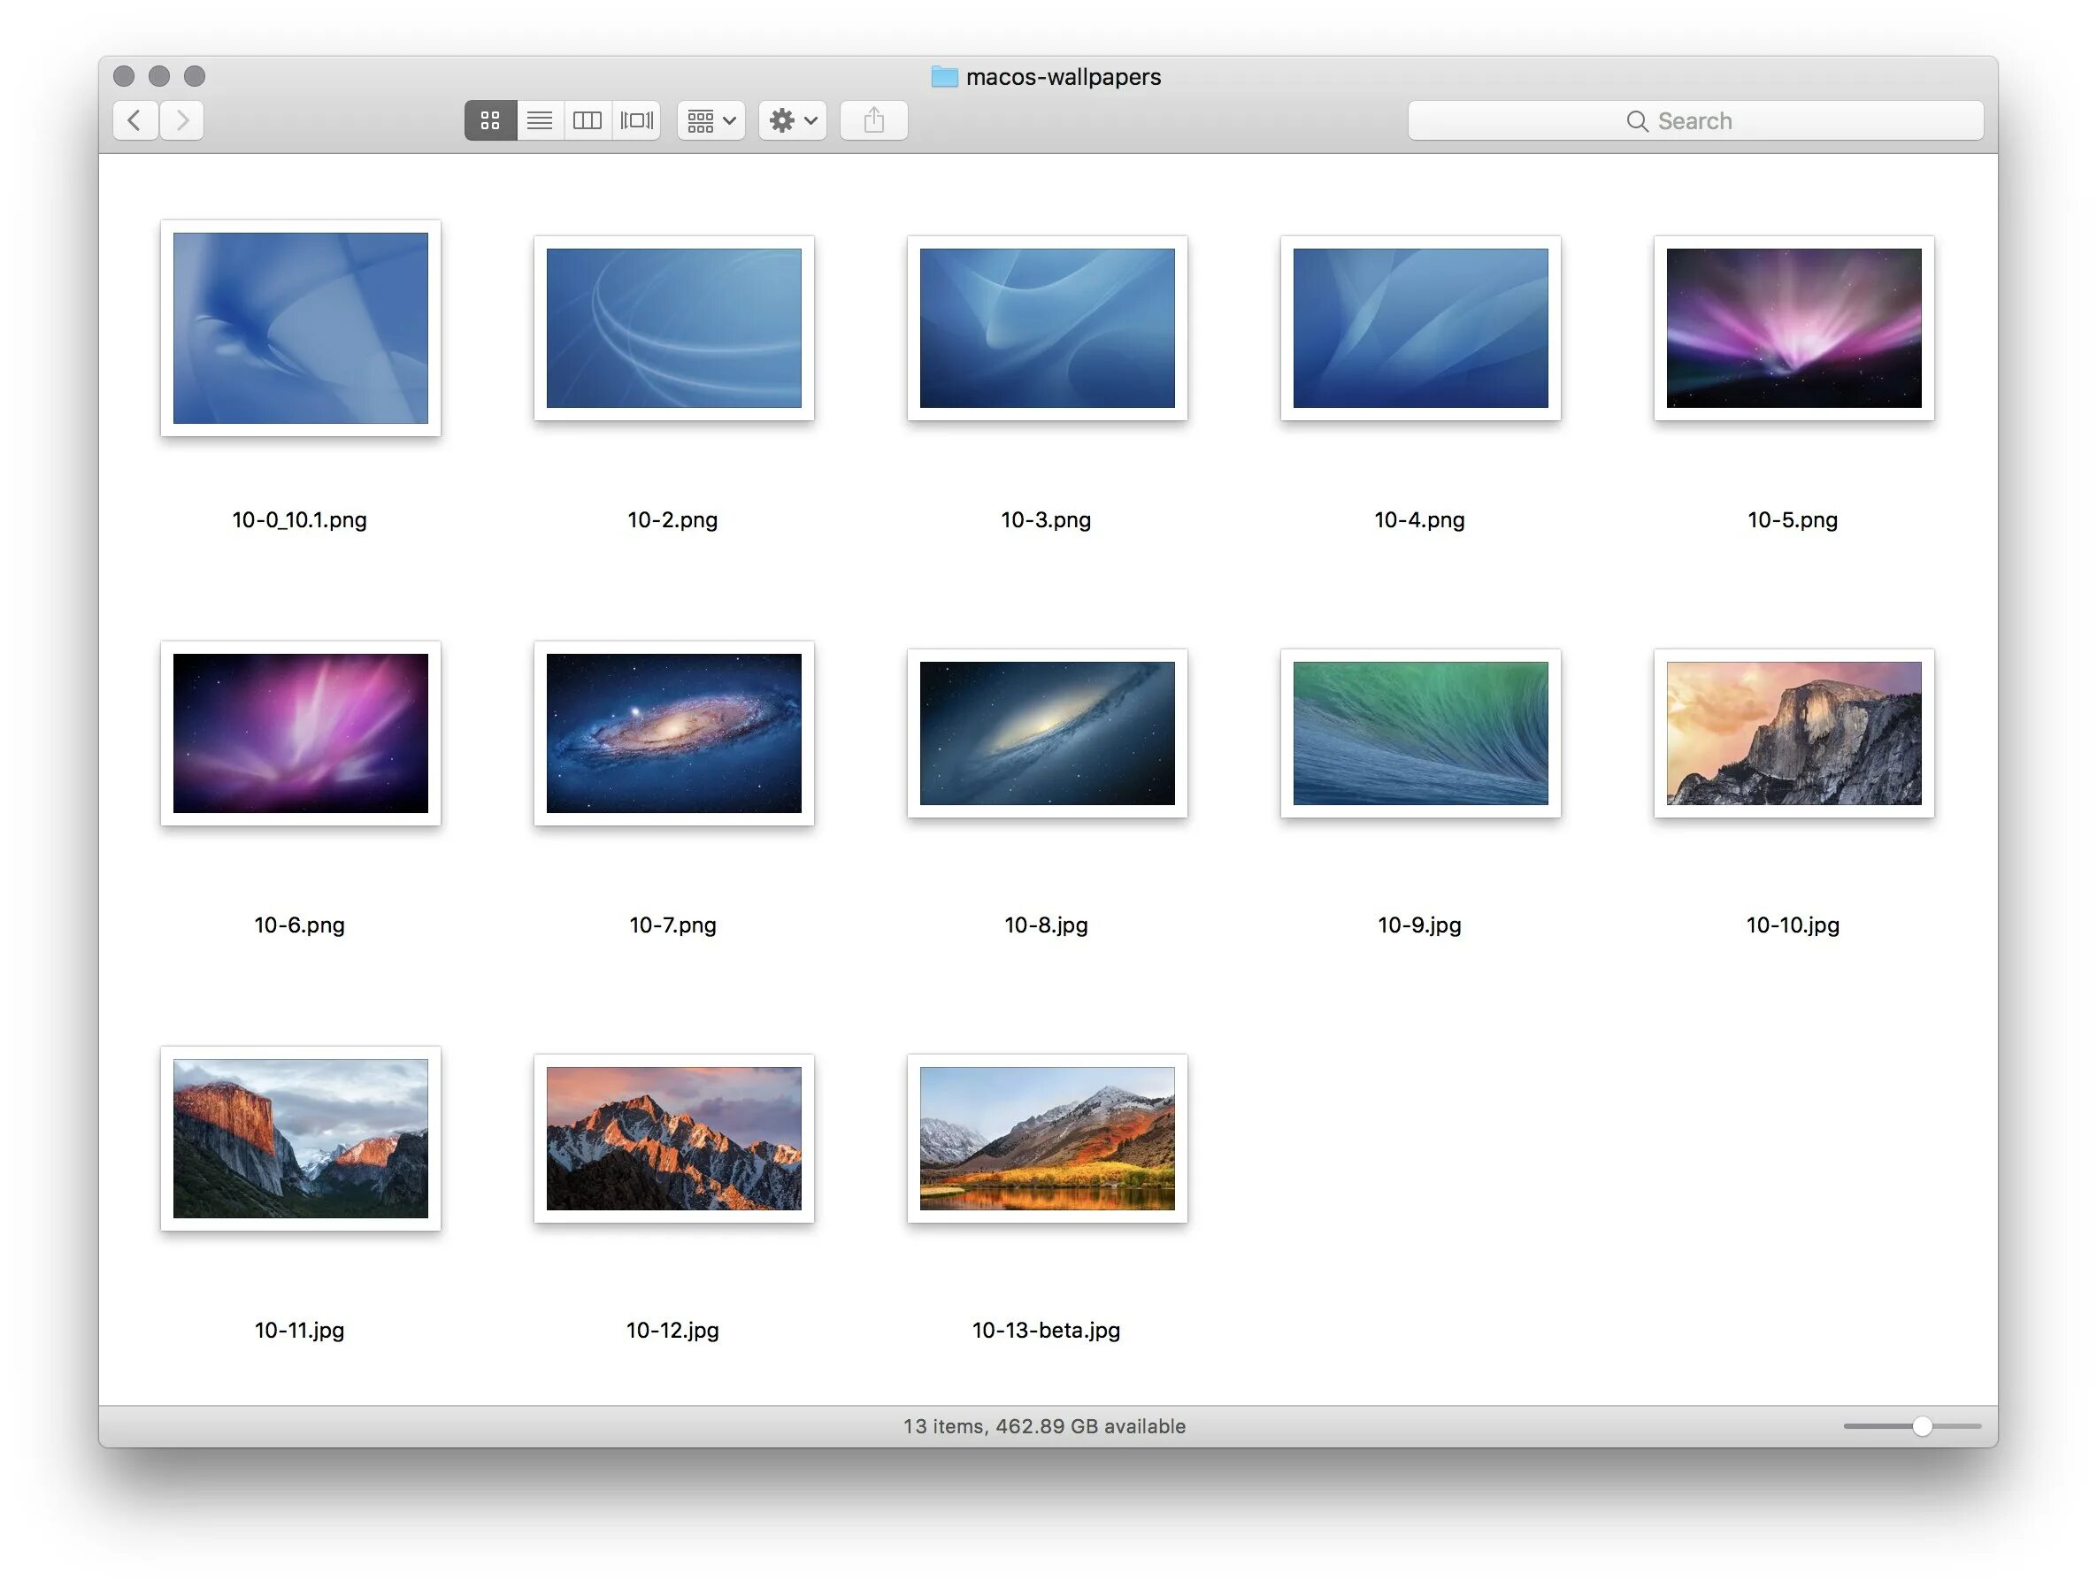
Task: Click the file name 10-11.jpg
Action: 300,1330
